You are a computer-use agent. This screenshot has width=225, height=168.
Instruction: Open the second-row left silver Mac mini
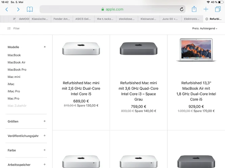[81, 161]
